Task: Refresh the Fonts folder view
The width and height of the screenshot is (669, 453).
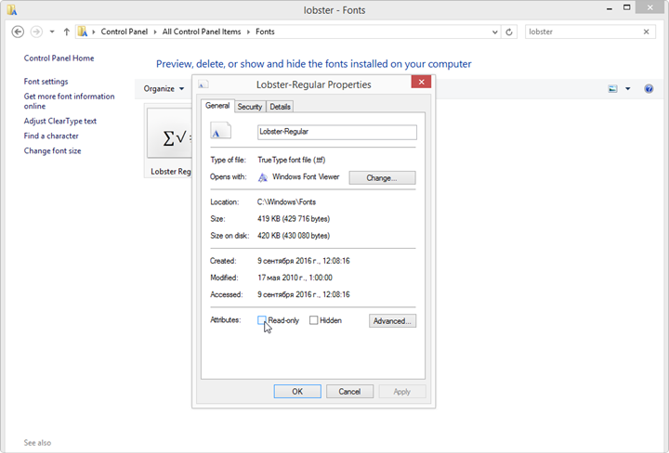Action: [x=509, y=32]
